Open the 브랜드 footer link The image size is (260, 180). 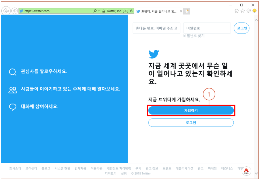pos(167,168)
